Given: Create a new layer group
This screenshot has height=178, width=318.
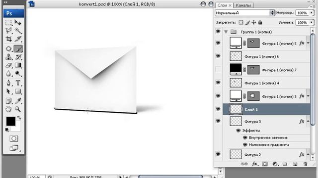Looking at the screenshot, I should click(285, 164).
